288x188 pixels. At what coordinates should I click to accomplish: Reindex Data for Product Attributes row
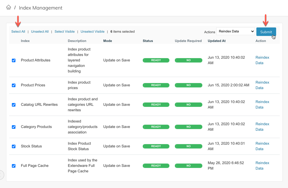click(x=262, y=60)
